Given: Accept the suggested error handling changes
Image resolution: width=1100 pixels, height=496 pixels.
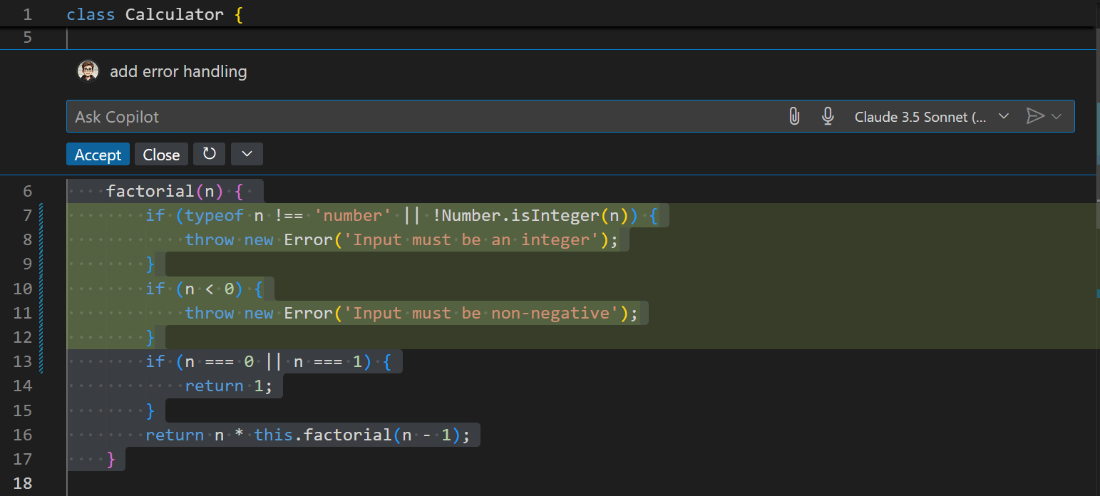Looking at the screenshot, I should click(98, 154).
